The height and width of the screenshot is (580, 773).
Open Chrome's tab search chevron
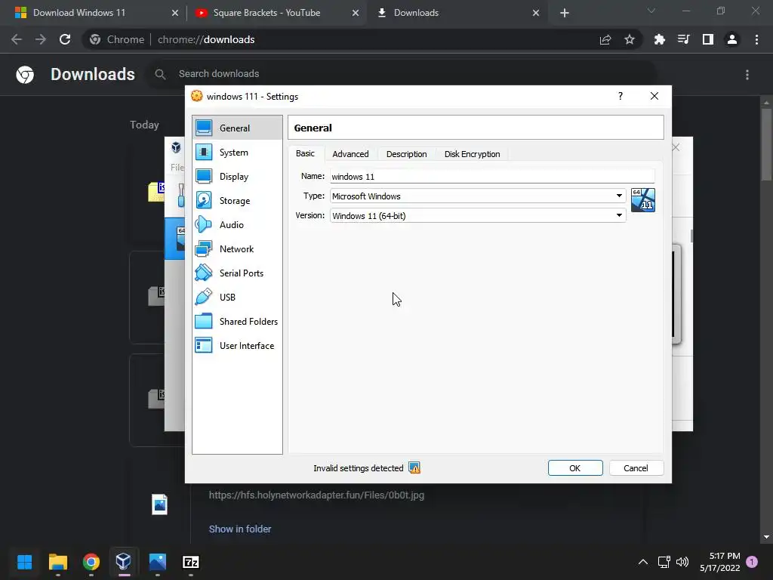tap(651, 11)
